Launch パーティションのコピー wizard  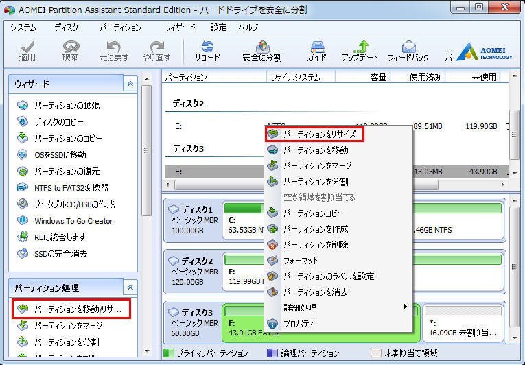(60, 139)
